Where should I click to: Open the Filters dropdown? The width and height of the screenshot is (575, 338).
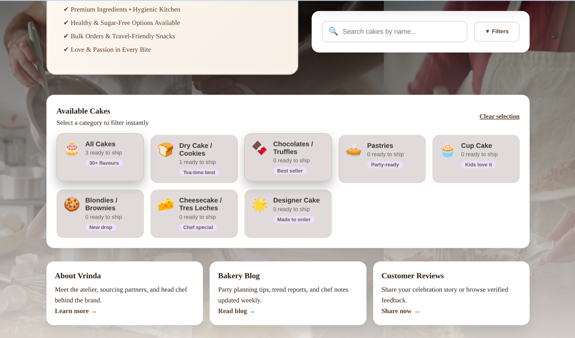496,32
